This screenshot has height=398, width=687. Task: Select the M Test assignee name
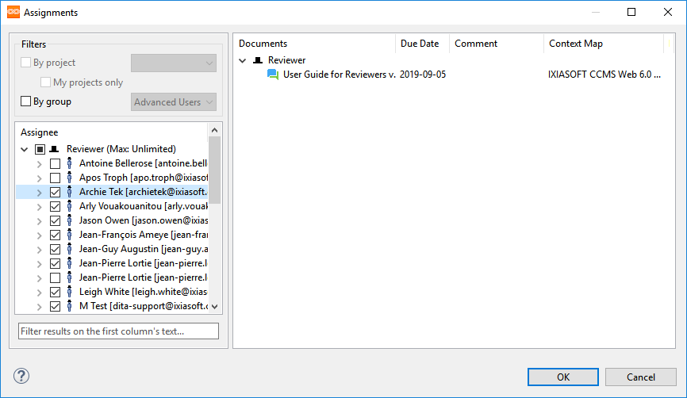[x=144, y=306]
